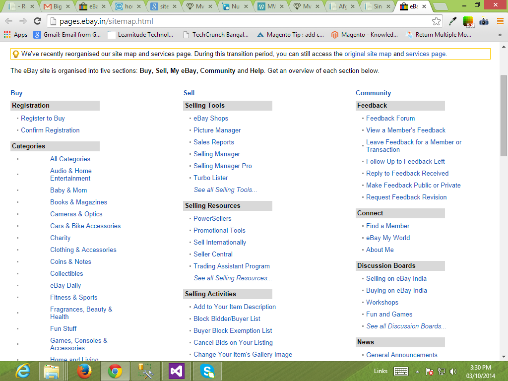Open Feedback Forum link

[390, 118]
